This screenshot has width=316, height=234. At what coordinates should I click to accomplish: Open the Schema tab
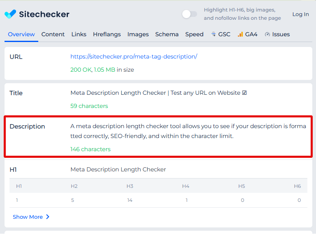pos(167,34)
